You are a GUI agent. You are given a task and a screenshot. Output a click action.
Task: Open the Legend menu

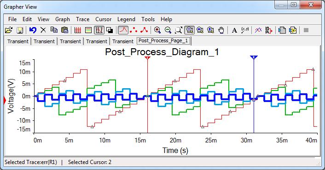coord(126,19)
